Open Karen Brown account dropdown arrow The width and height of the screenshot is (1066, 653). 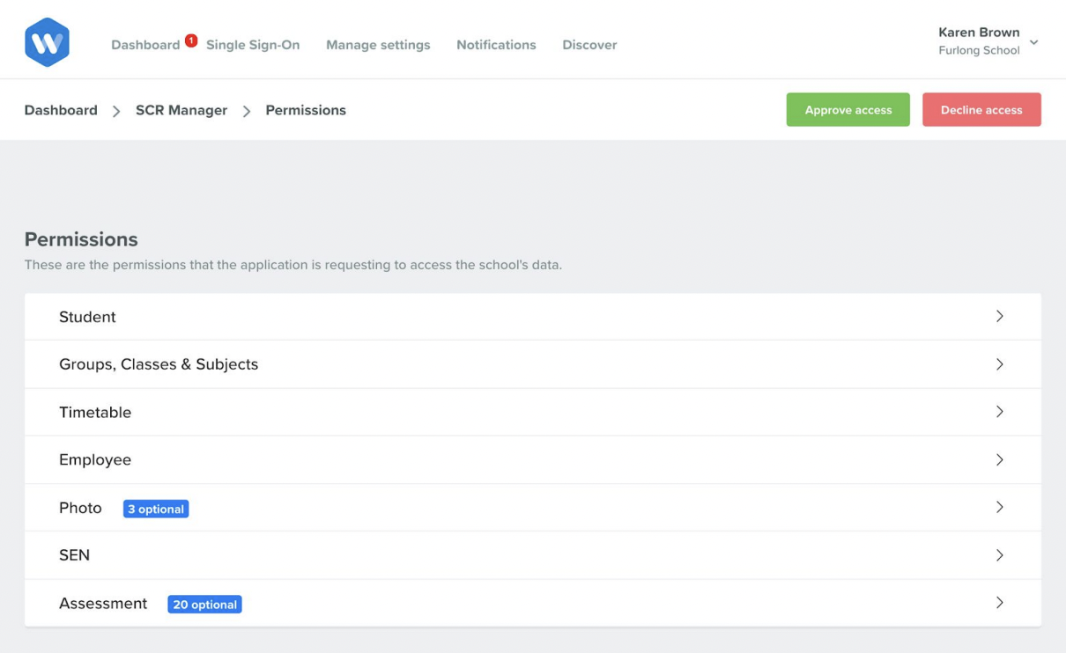coord(1033,42)
